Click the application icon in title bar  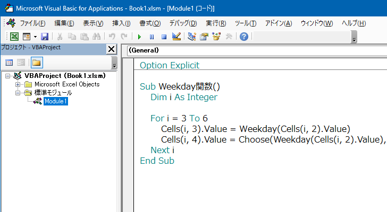pyautogui.click(x=9, y=8)
